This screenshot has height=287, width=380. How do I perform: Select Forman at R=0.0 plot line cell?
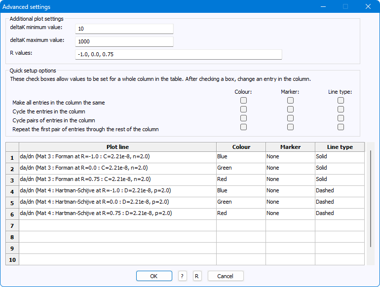(117, 169)
